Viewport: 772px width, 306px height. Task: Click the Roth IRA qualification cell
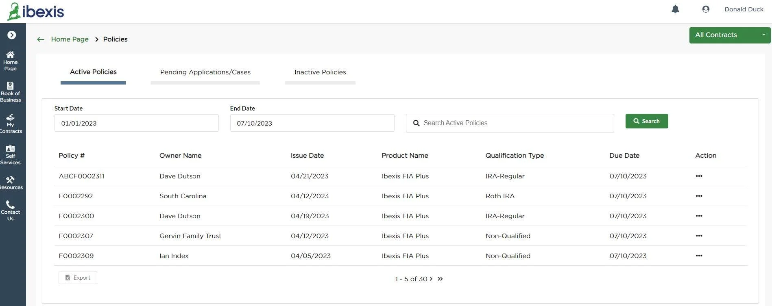[x=500, y=196]
